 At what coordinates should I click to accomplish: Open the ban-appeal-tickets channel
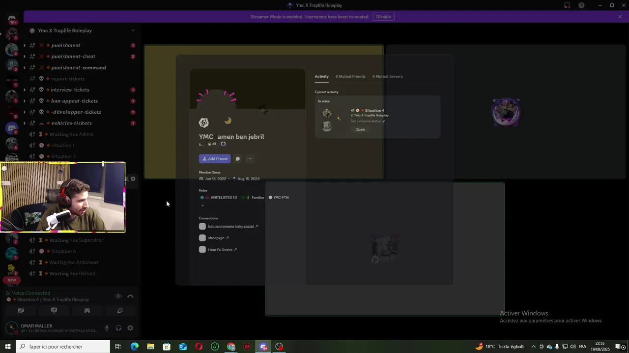tap(74, 101)
